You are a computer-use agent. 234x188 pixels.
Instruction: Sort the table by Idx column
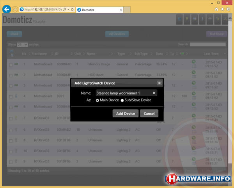[26, 54]
